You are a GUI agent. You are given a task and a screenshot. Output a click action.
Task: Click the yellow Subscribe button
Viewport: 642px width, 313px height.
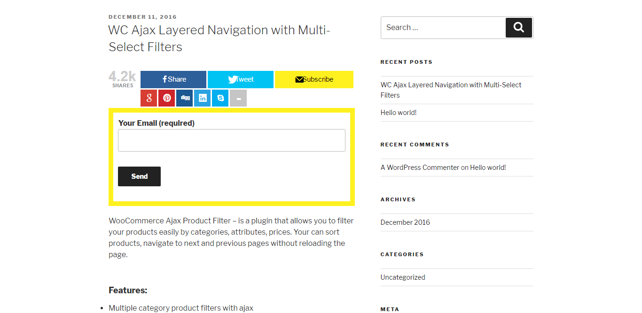(314, 79)
